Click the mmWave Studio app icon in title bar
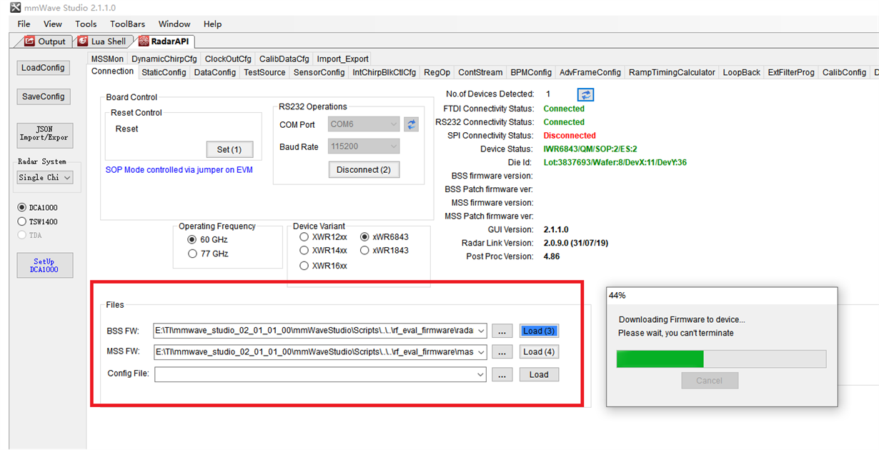The width and height of the screenshot is (879, 450). coord(15,7)
